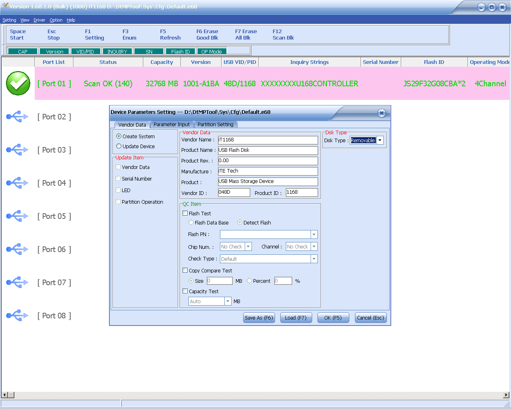Viewport: 511px width, 409px height.
Task: Click the green check icon on Port 01
Action: 18,83
